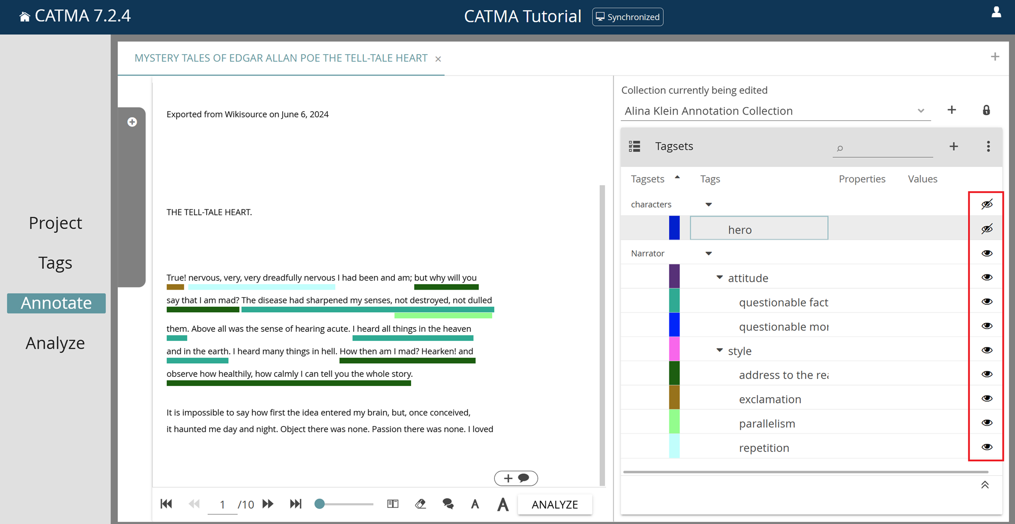Open the comments tool at the bottom toolbar

tap(448, 504)
